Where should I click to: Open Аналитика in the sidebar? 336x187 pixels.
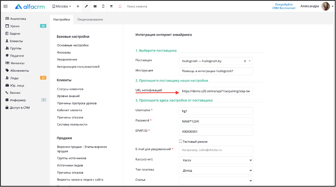(x=16, y=19)
